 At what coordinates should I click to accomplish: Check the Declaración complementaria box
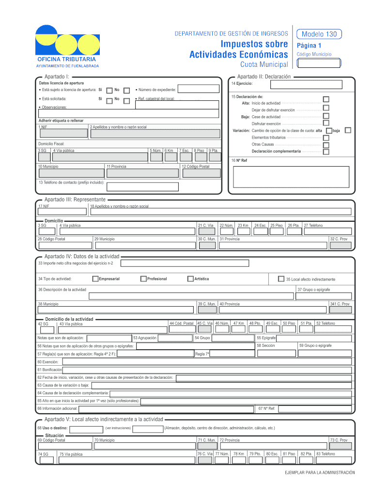click(326, 151)
